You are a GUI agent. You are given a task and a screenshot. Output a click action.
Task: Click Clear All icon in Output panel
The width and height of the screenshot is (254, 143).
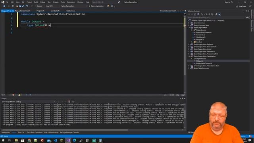(x=69, y=102)
